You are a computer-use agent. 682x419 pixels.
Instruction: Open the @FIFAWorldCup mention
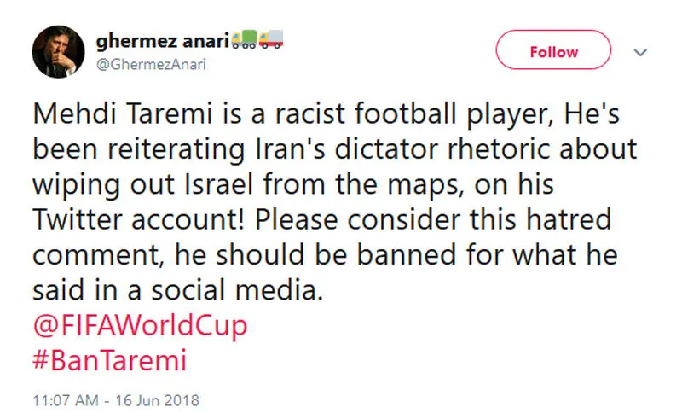[140, 325]
